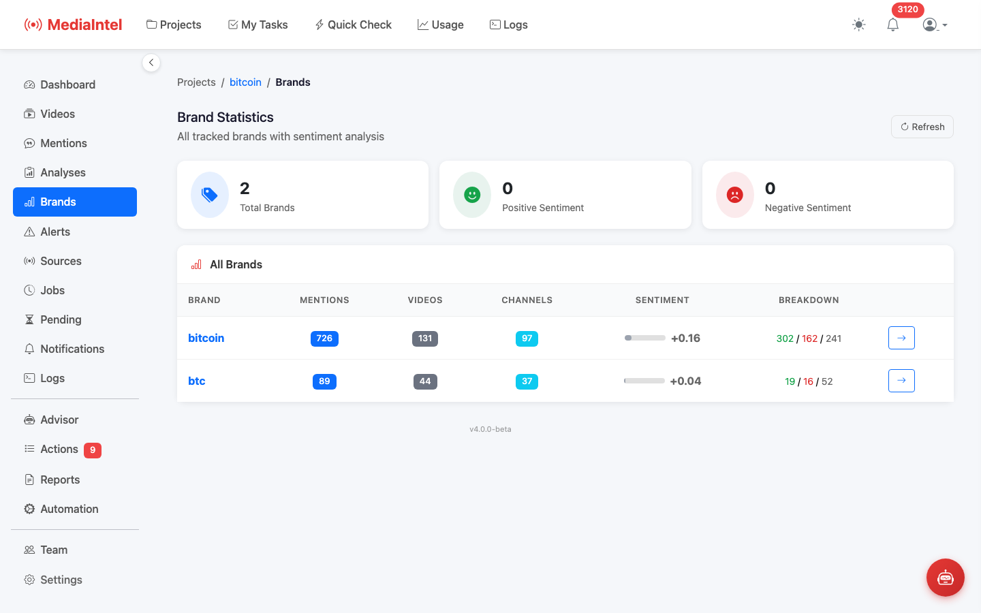Go to bitcoin project in breadcrumb
Screen dimensions: 981x613
245,82
